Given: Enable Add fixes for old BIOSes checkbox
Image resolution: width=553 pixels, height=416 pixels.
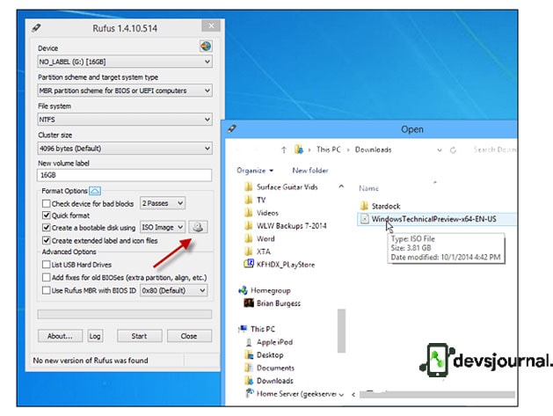Looking at the screenshot, I should click(46, 277).
